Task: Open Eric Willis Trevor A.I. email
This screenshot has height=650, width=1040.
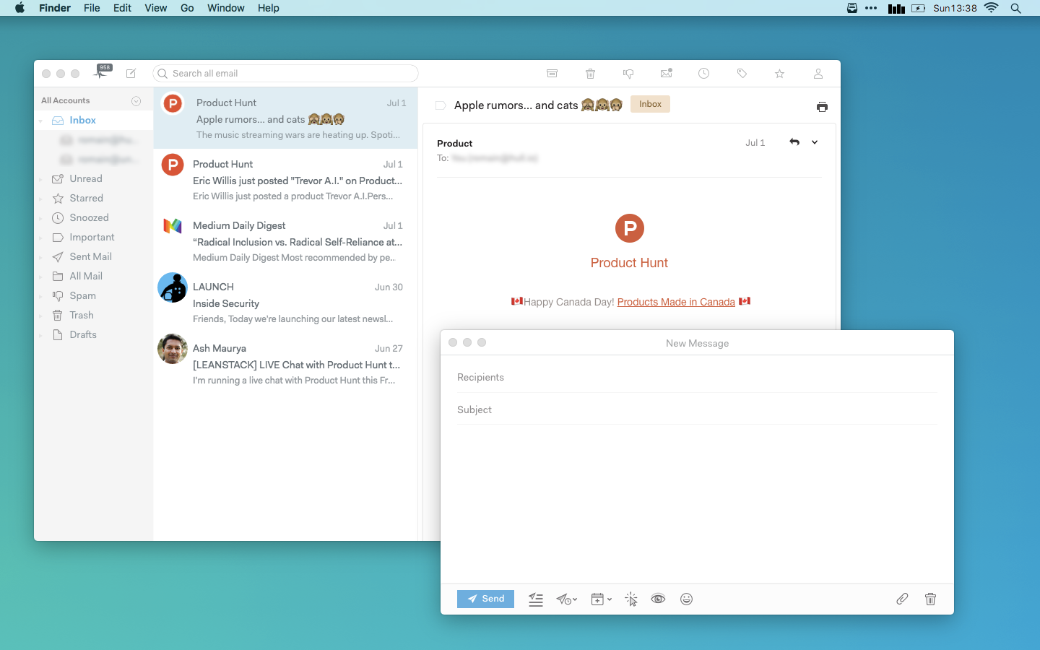Action: tap(285, 179)
